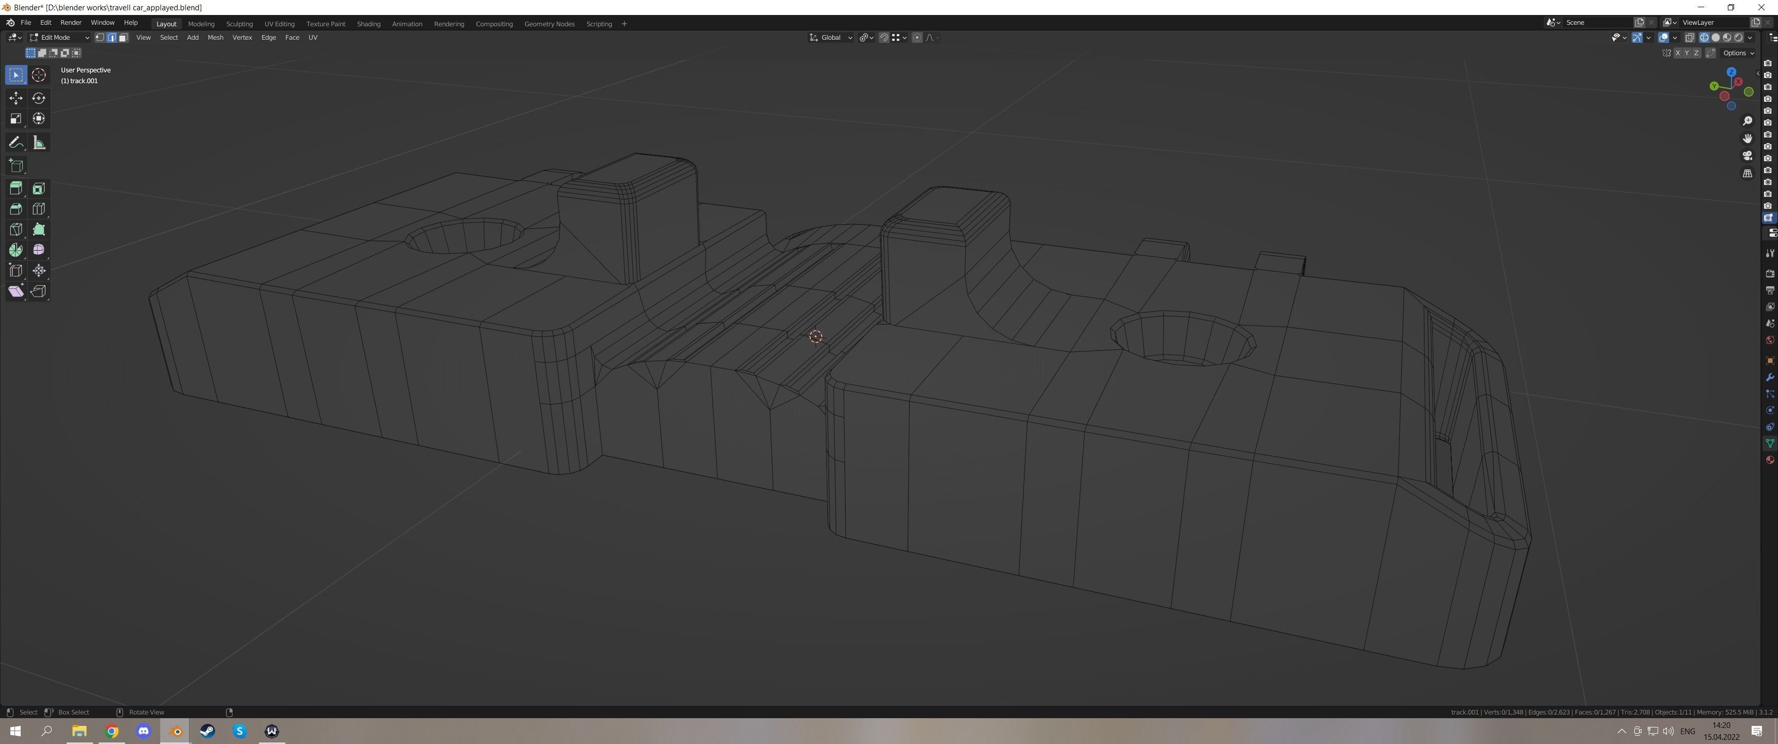This screenshot has width=1778, height=744.
Task: Open the Edit Mode dropdown
Action: tap(59, 38)
